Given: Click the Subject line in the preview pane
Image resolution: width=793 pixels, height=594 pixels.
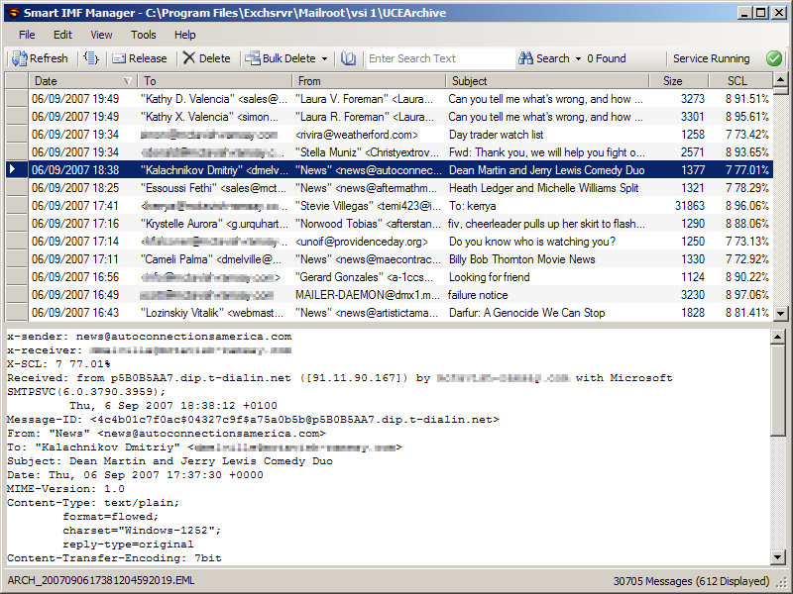Looking at the screenshot, I should [x=170, y=461].
